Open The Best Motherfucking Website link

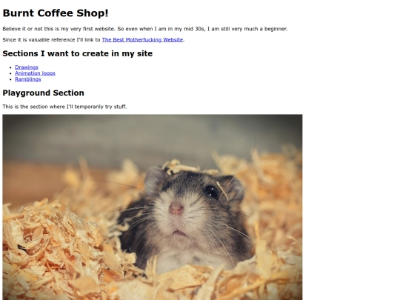[x=142, y=40]
